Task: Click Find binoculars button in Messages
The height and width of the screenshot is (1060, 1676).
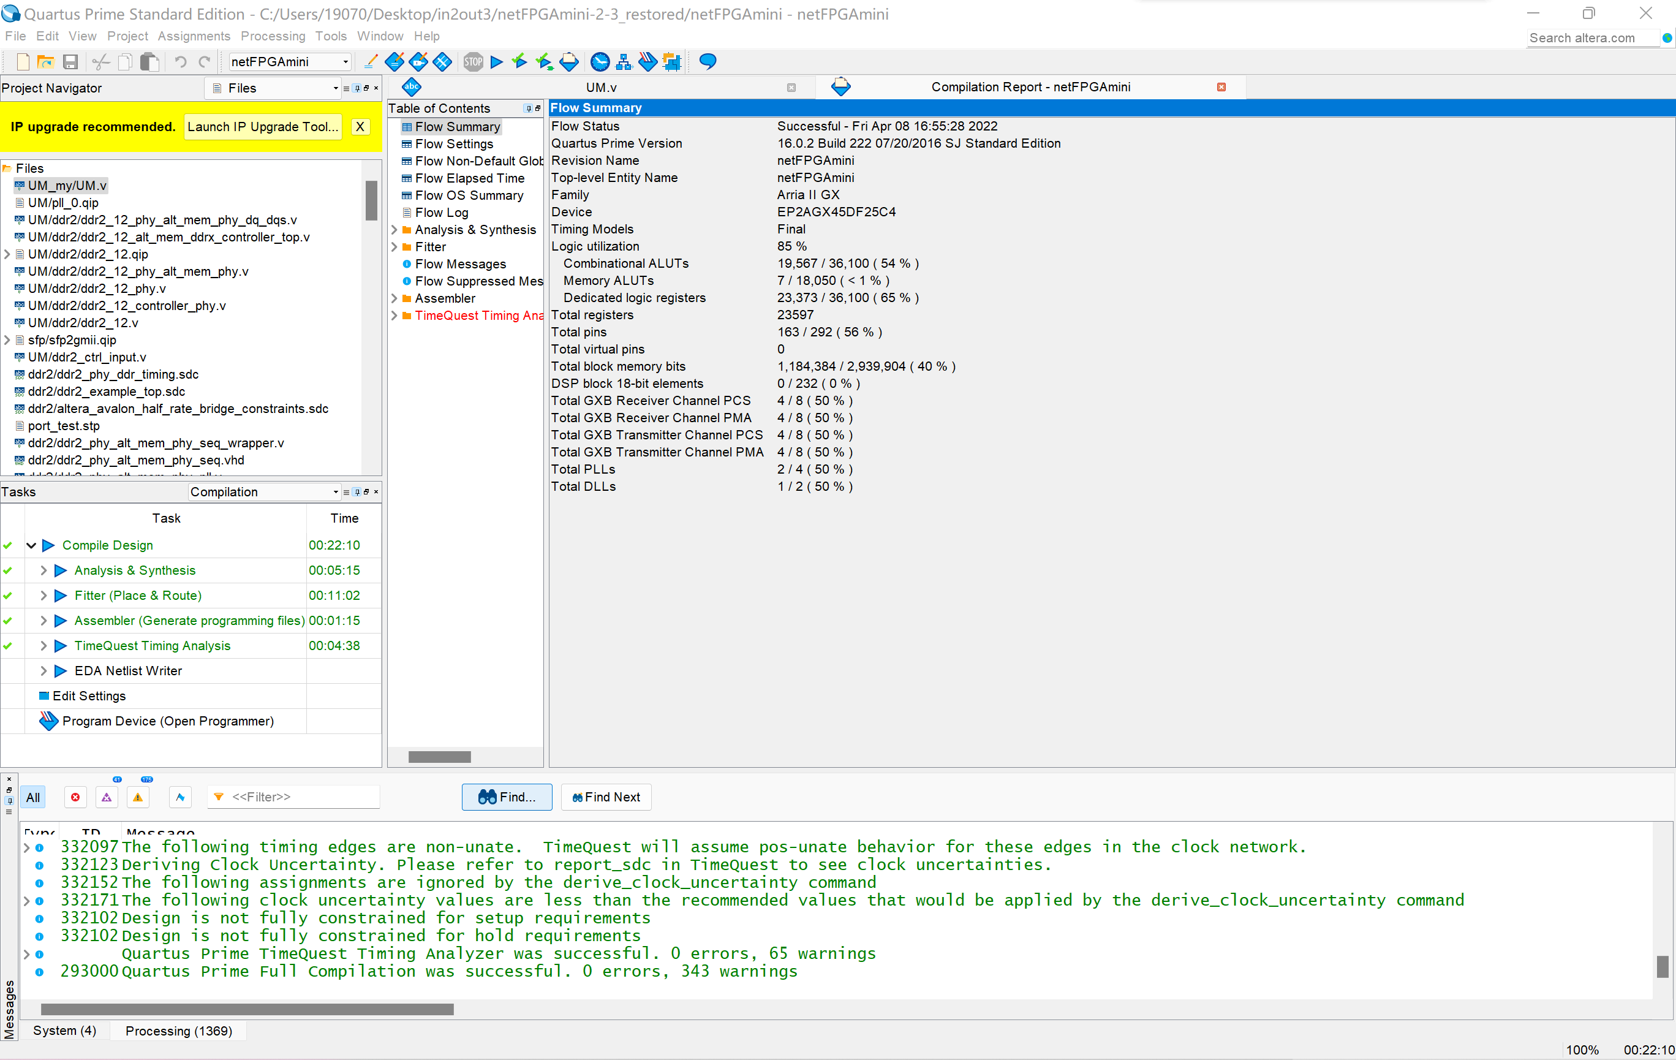Action: pyautogui.click(x=507, y=797)
